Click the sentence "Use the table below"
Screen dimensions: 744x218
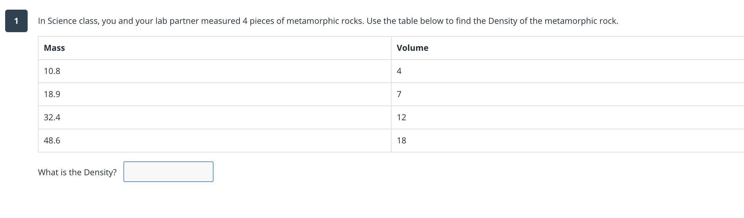[x=492, y=21]
